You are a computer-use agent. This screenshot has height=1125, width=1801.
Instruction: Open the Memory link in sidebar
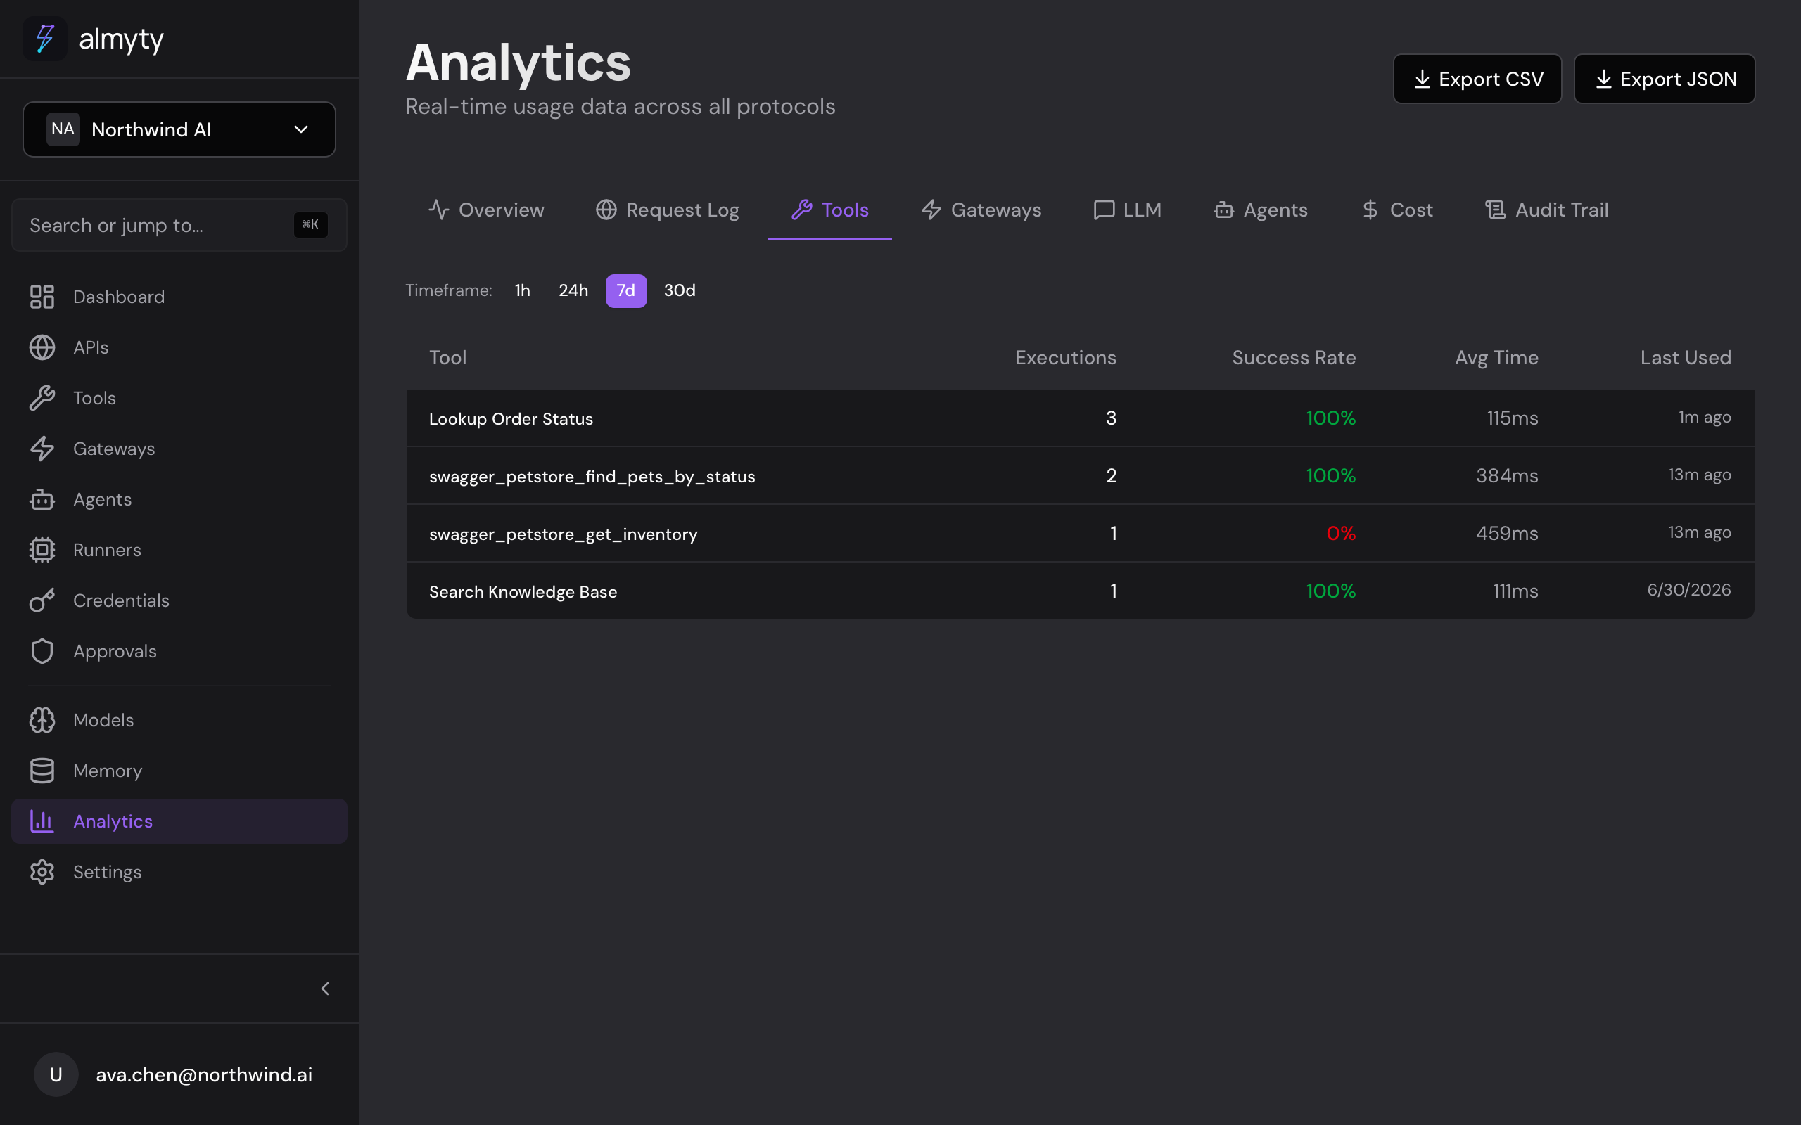pos(179,771)
